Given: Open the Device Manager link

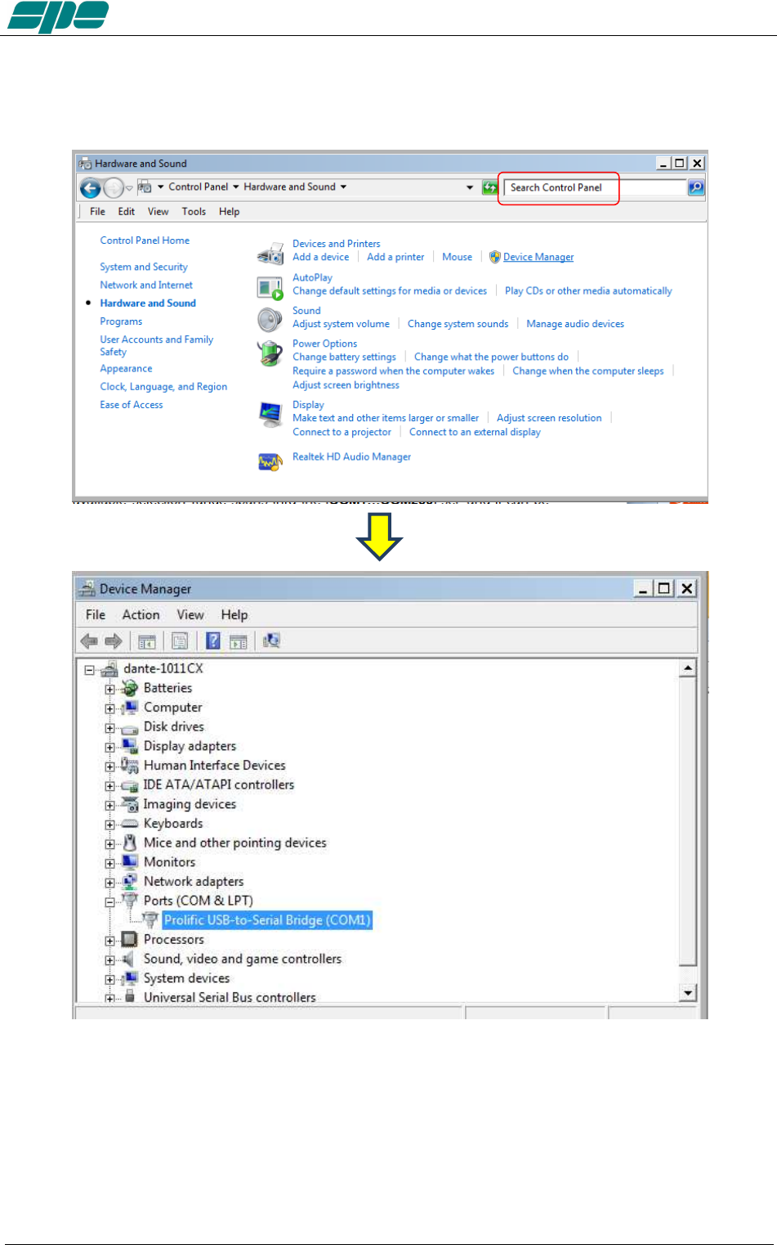Looking at the screenshot, I should tap(538, 257).
